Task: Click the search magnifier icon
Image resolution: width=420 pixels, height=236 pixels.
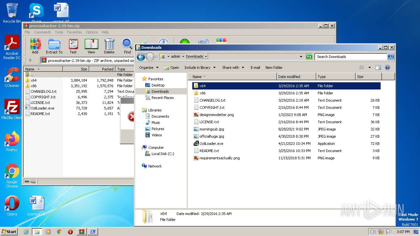Action: [390, 57]
